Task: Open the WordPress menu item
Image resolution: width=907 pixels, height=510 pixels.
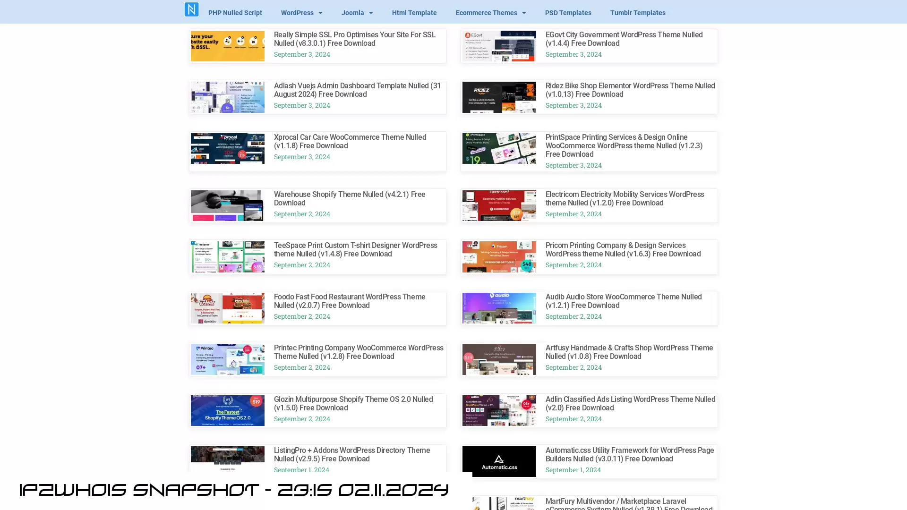Action: tap(297, 13)
